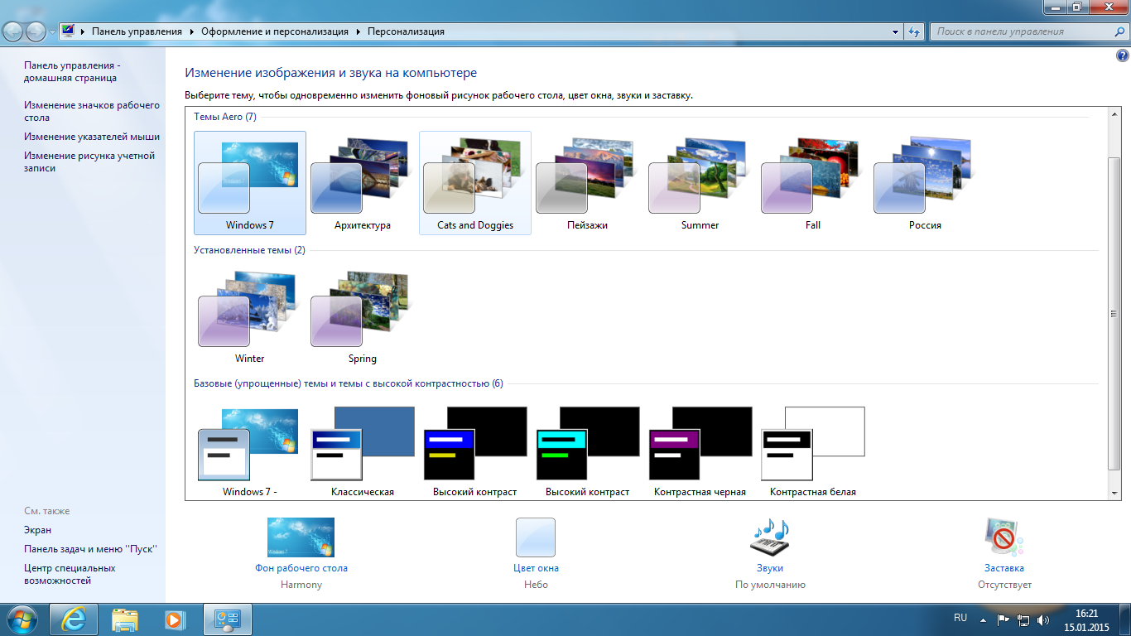
Task: Expand arrow after Панель управления breadcrumb
Action: [192, 31]
